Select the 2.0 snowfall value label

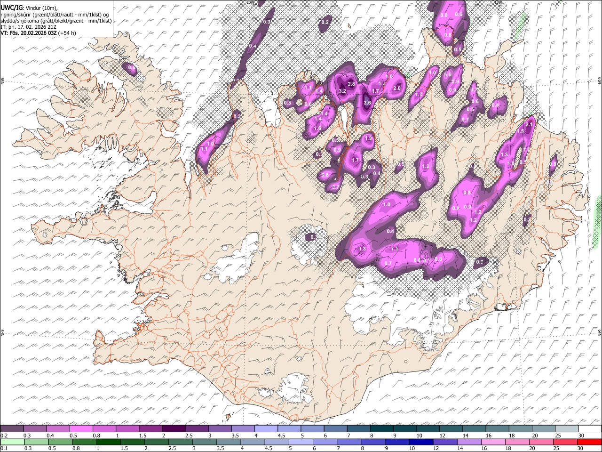396,88
